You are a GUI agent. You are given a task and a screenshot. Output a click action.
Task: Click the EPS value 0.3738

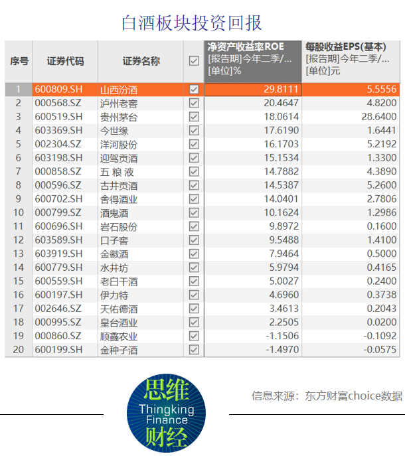pos(382,295)
